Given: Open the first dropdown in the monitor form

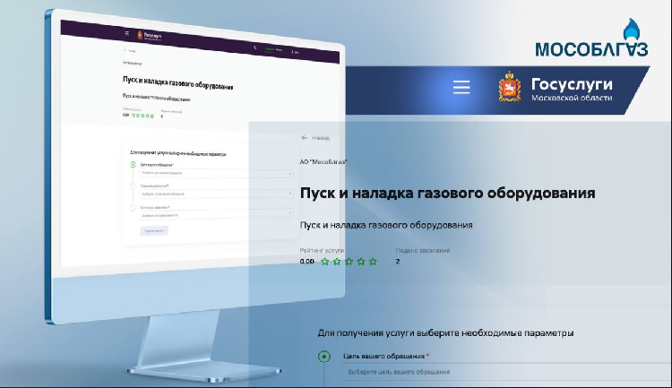Looking at the screenshot, I should (x=217, y=173).
